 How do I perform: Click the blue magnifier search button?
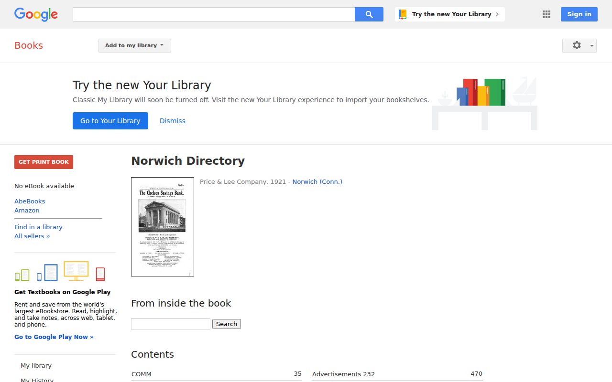(x=369, y=14)
